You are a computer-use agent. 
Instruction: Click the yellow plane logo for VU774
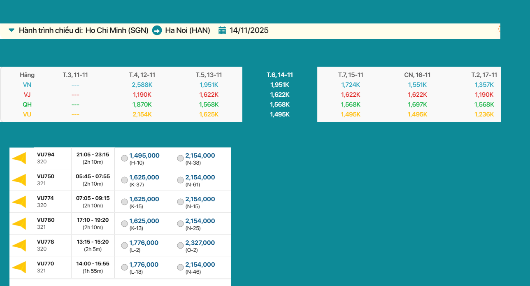19,202
